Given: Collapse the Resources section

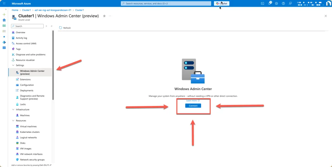Looking at the screenshot, I should 13,121.
